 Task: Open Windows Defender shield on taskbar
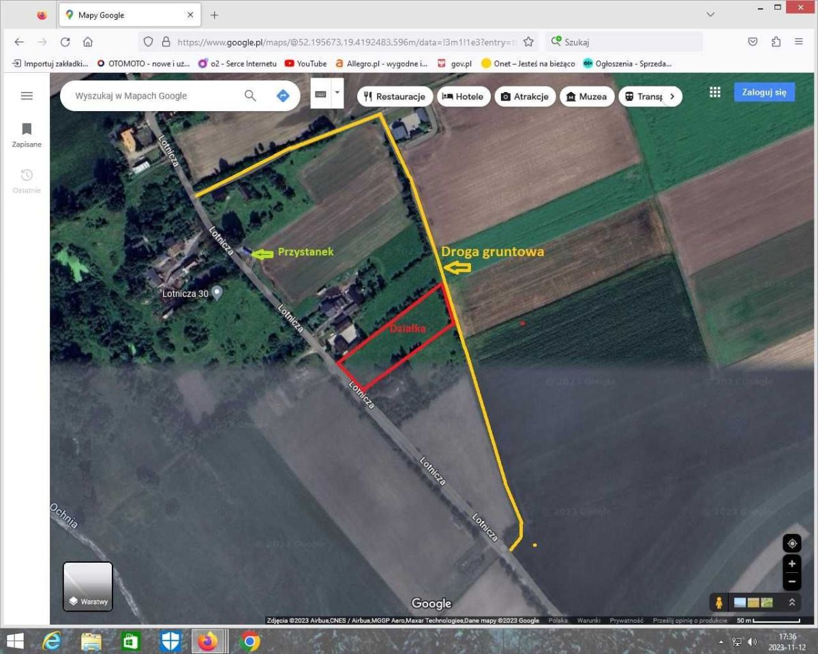(170, 641)
